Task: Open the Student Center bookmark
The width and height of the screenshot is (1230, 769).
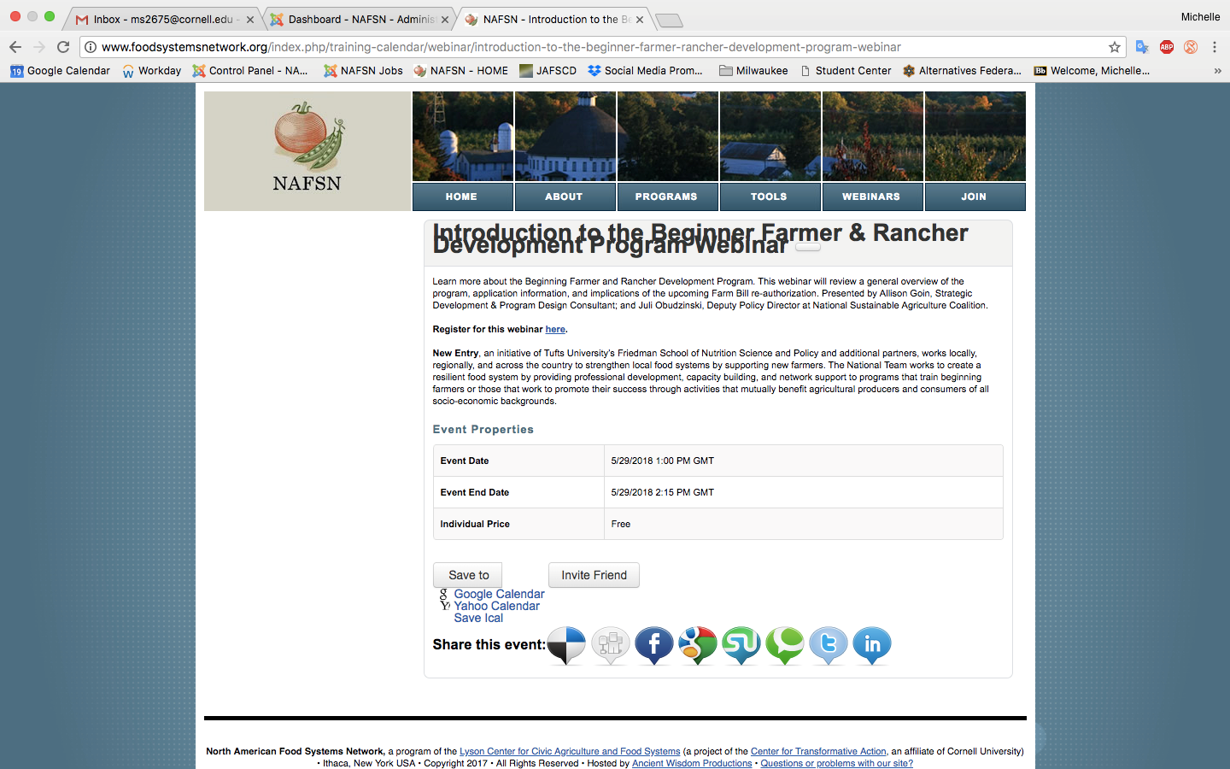Action: click(x=846, y=71)
